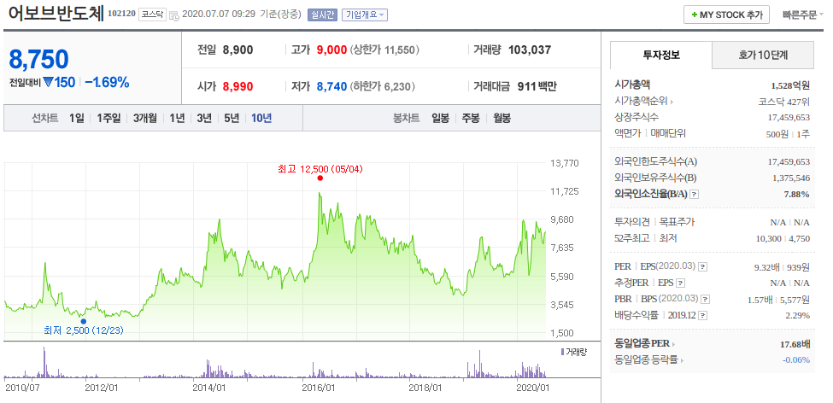This screenshot has height=403, width=833.
Task: Click the 2020/01 axis label
Action: (534, 388)
